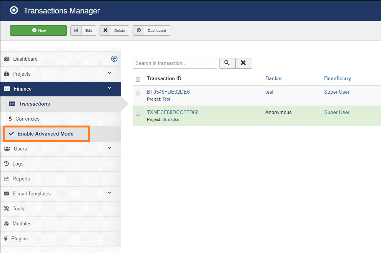This screenshot has height=253, width=381.
Task: Expand the E-mail Templates chevron
Action: 110,193
